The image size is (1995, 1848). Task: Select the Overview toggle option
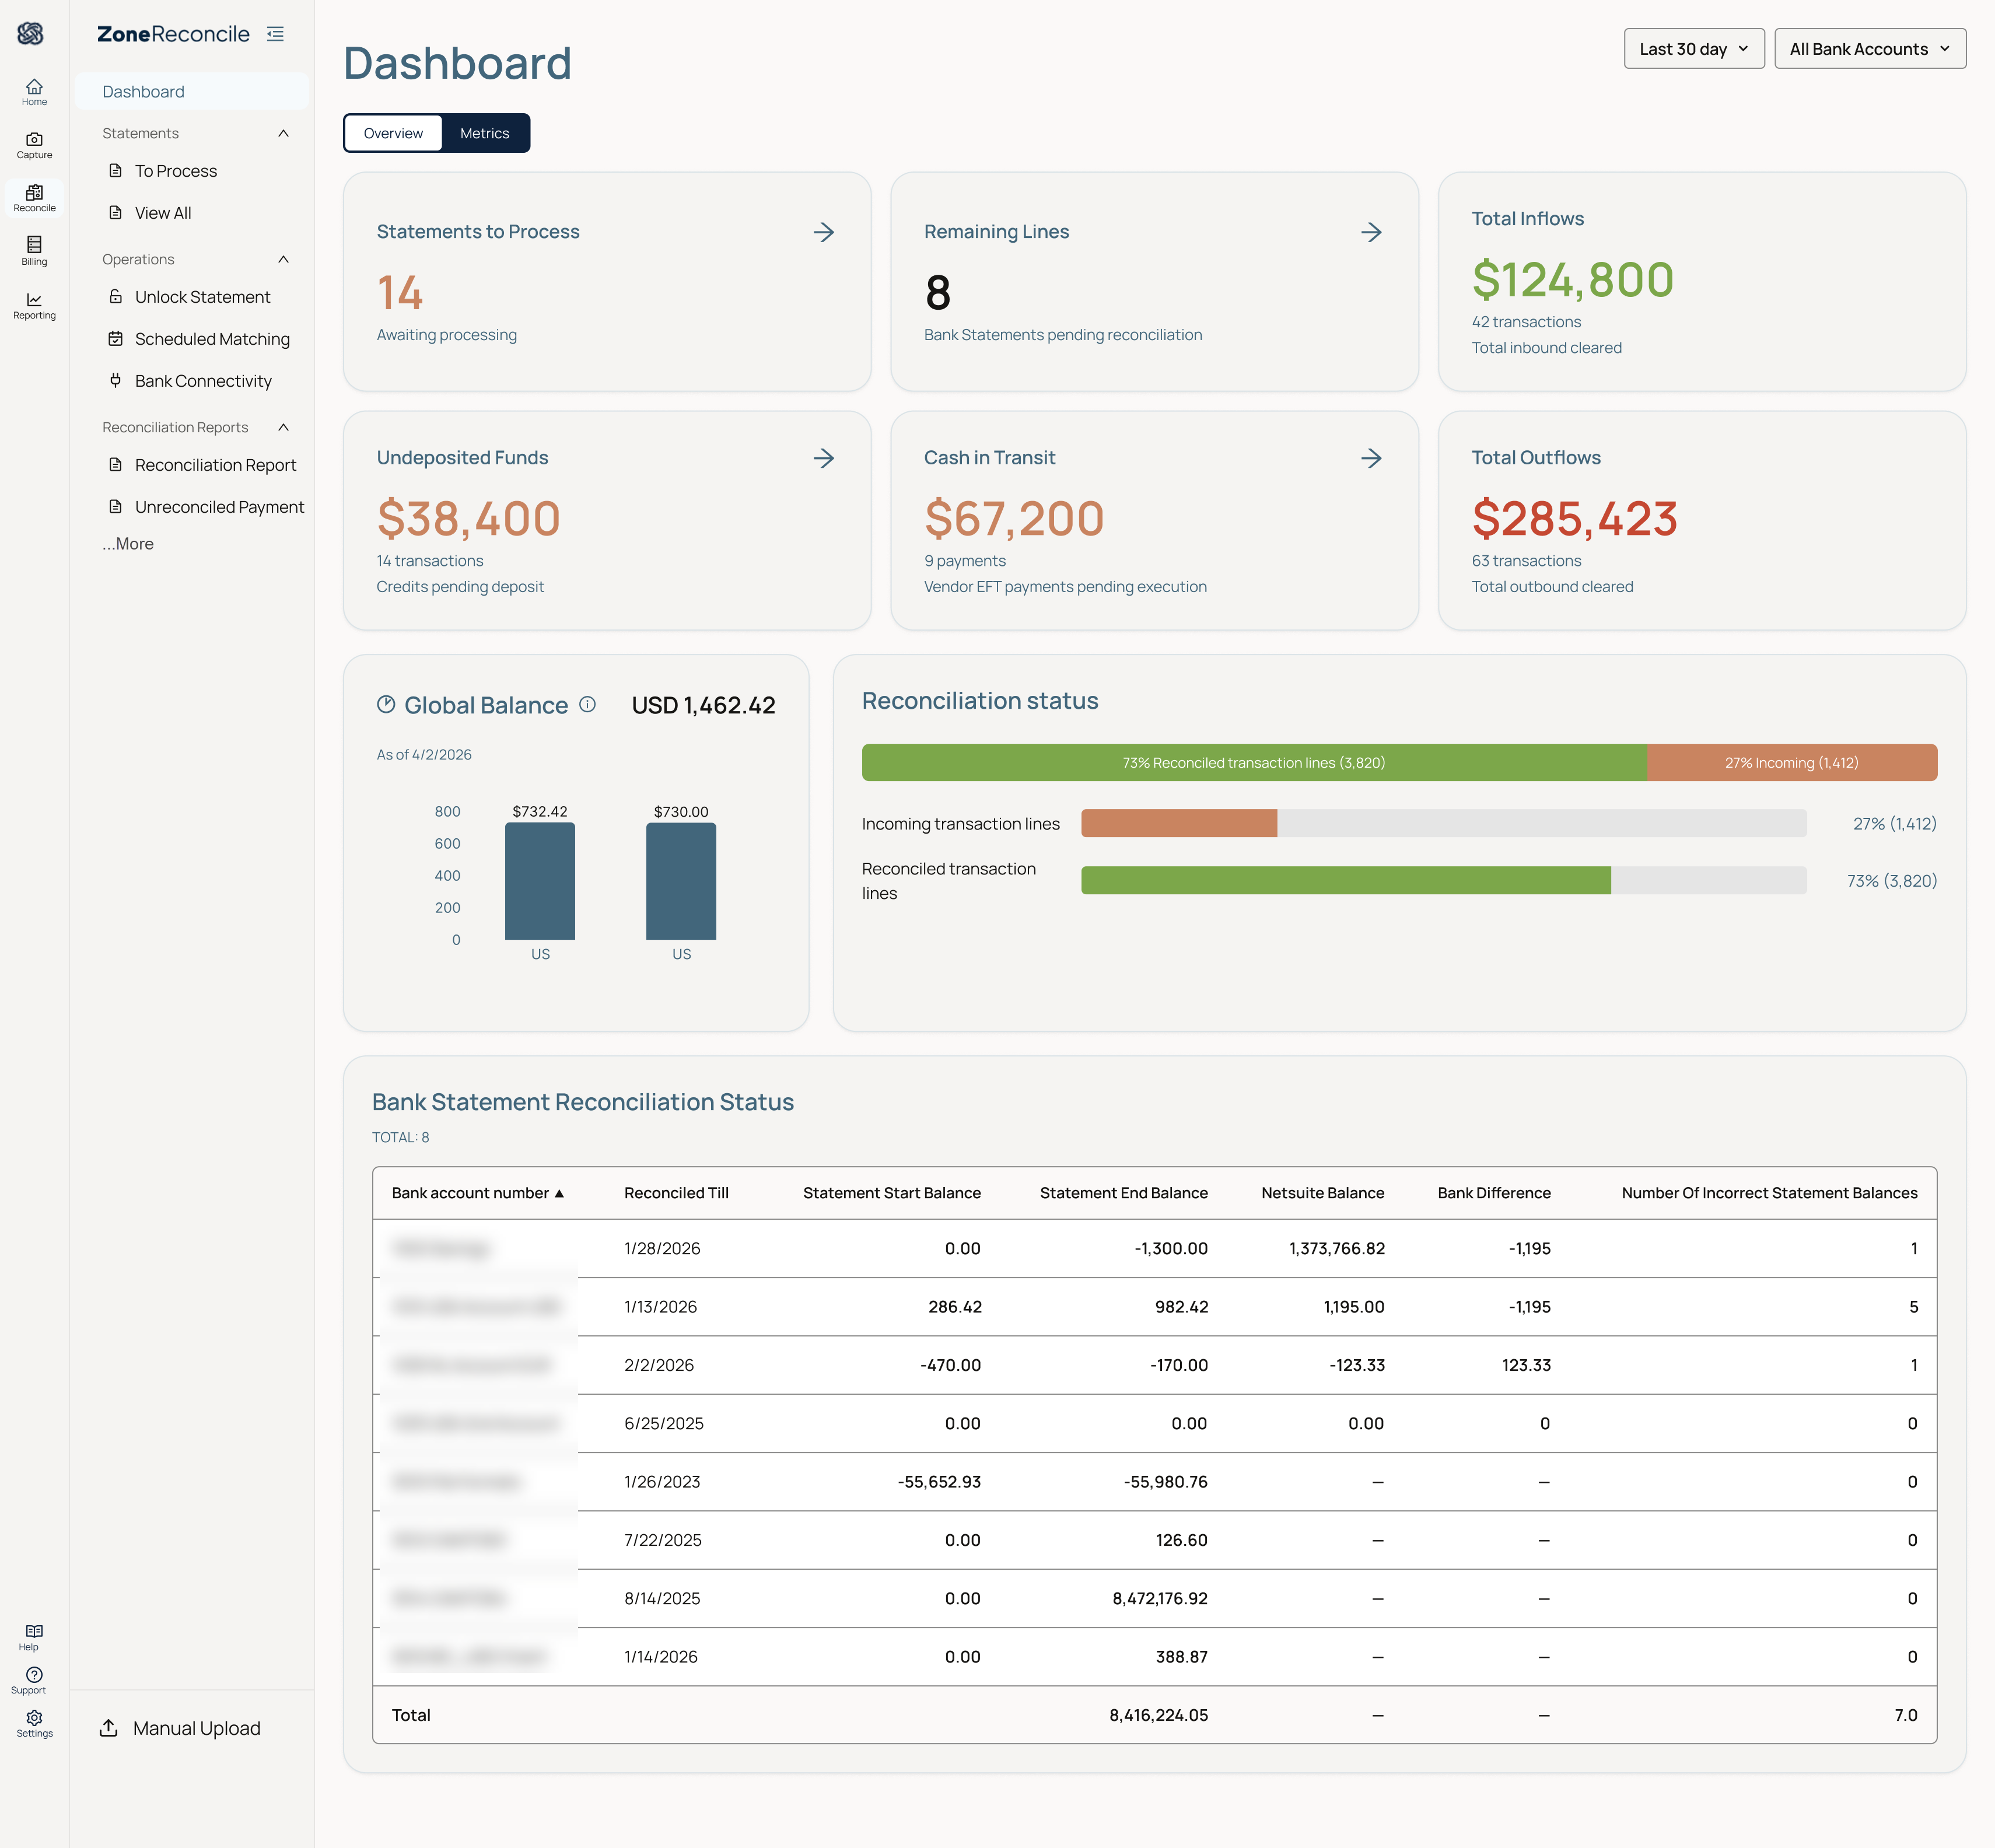click(x=393, y=133)
